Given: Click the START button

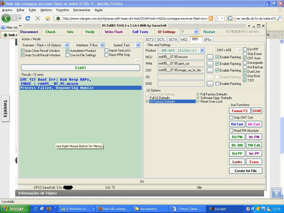Looking at the screenshot, I should click(80, 68).
